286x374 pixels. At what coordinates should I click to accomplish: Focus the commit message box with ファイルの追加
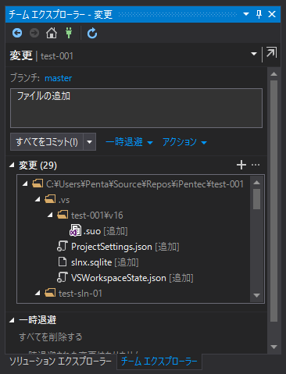click(x=136, y=108)
